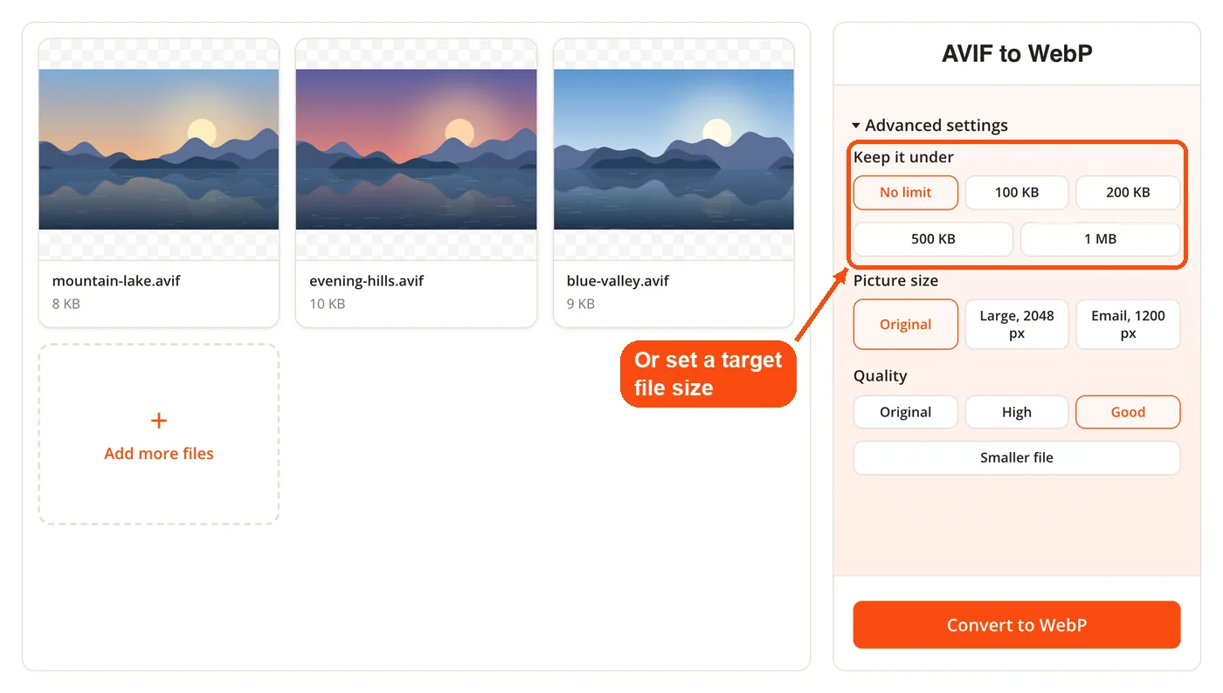Viewport: 1223px width, 693px height.
Task: Select the No limit size option
Action: coord(905,193)
